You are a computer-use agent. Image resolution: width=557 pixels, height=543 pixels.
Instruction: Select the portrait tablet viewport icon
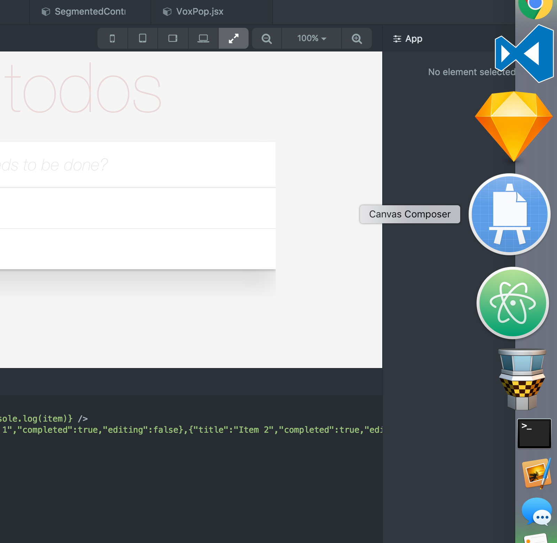pos(143,38)
